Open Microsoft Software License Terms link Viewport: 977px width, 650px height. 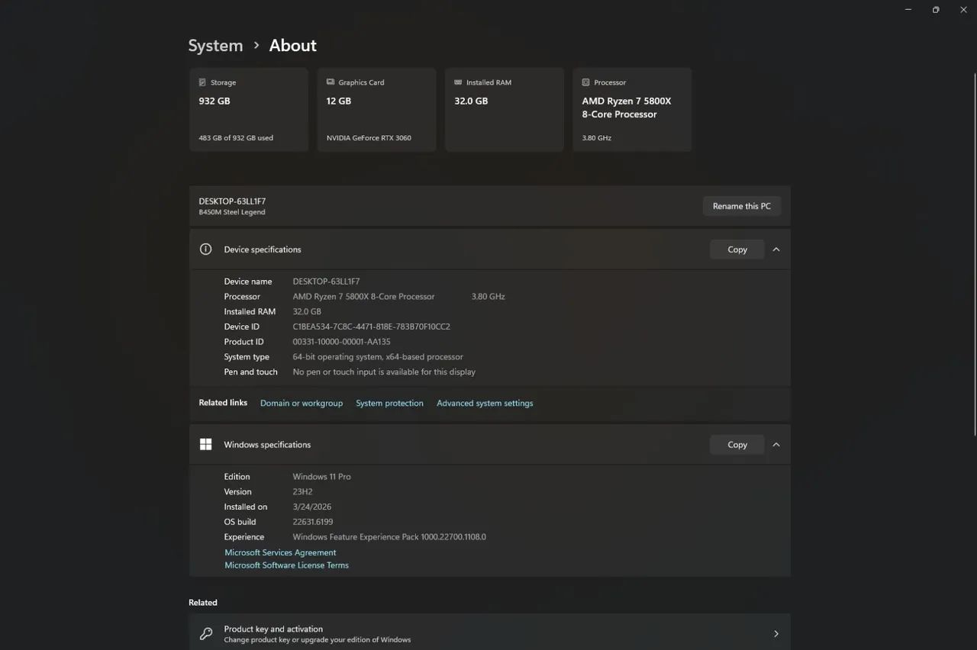286,565
